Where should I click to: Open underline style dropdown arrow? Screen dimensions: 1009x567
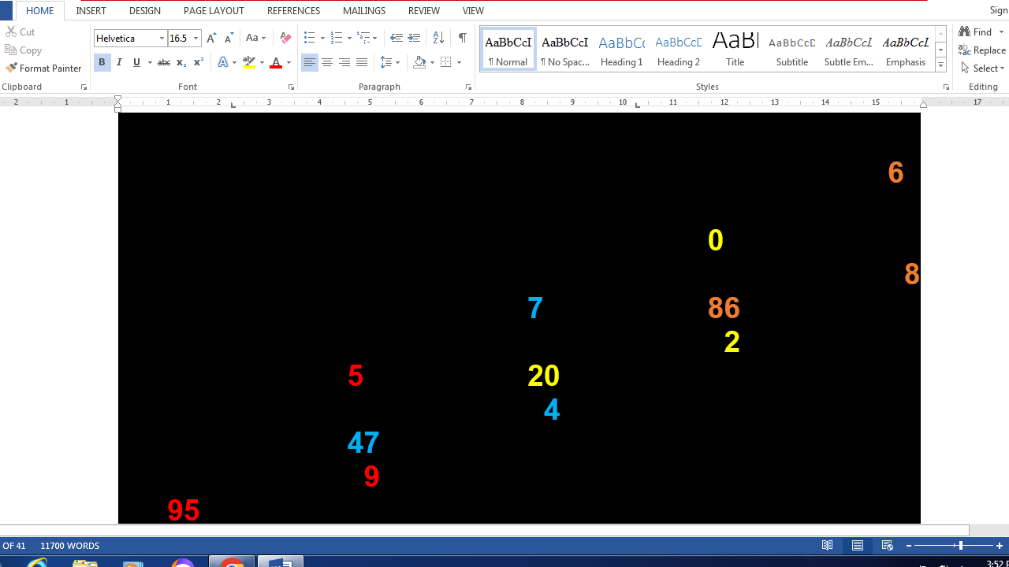(x=150, y=62)
